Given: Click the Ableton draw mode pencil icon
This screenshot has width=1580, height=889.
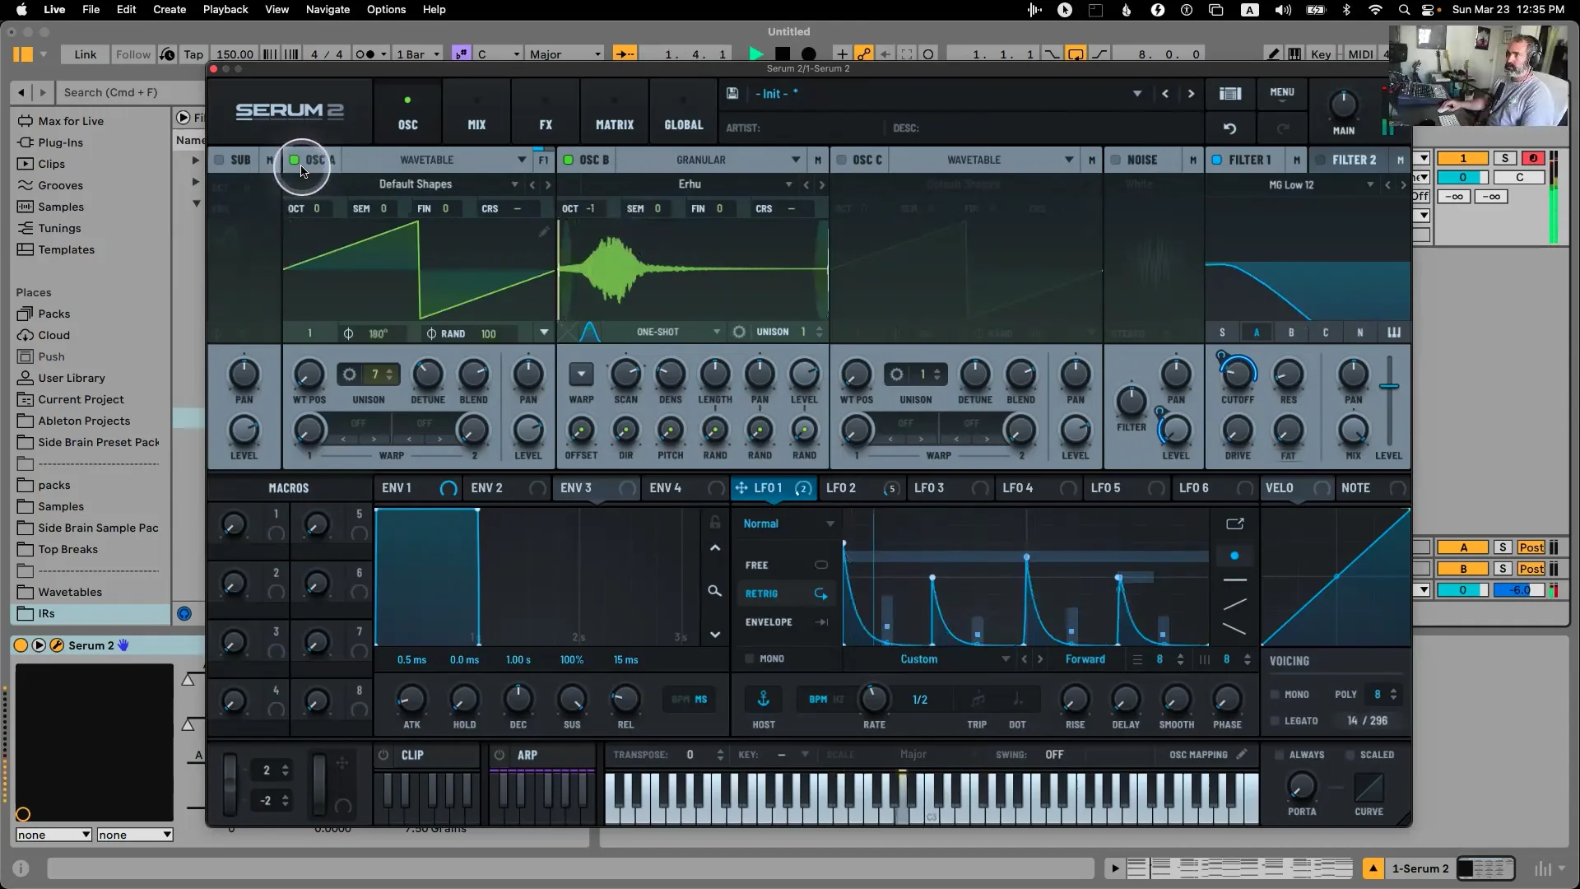Looking at the screenshot, I should coord(1273,54).
